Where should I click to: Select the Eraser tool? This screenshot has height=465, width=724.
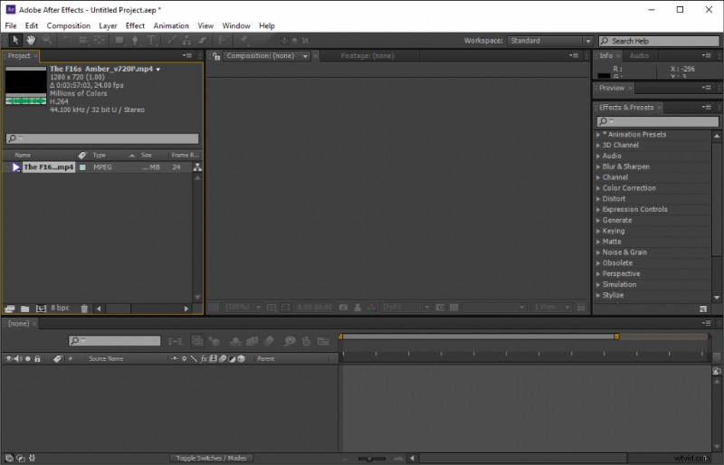pyautogui.click(x=202, y=40)
